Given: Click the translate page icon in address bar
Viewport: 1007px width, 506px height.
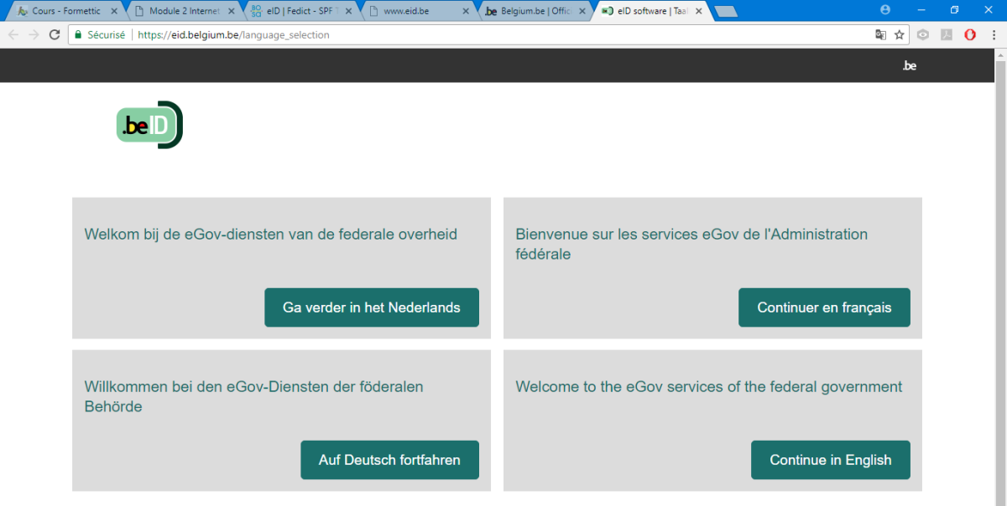Looking at the screenshot, I should (x=880, y=35).
